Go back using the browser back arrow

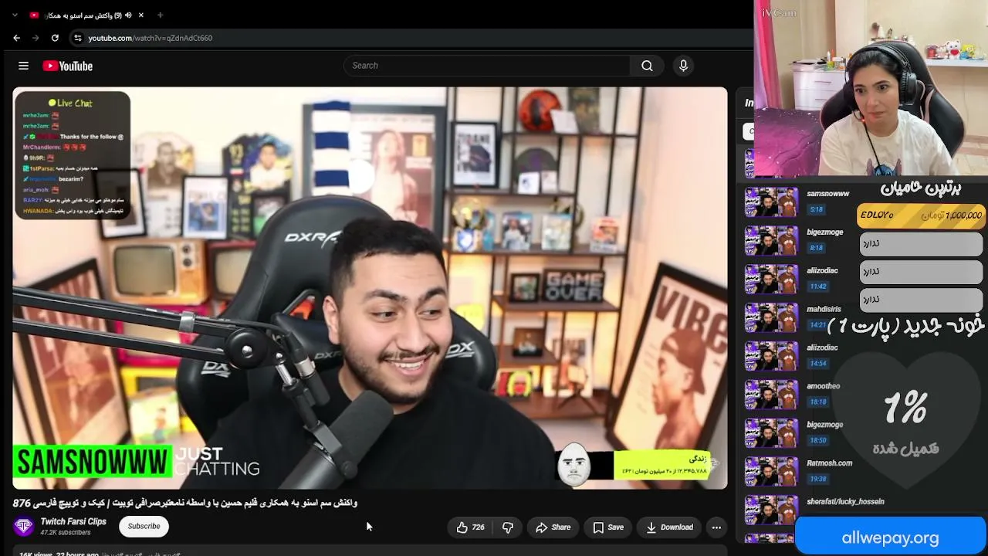[16, 38]
